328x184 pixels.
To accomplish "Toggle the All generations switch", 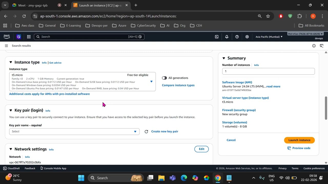I will click(164, 78).
